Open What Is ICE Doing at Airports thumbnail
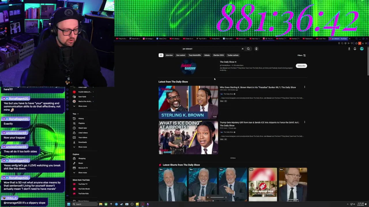The height and width of the screenshot is (207, 369). pos(188,138)
